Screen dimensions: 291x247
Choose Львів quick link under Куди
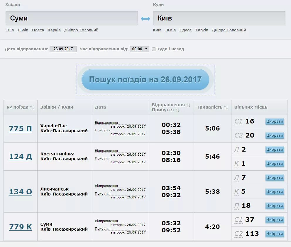170,30
